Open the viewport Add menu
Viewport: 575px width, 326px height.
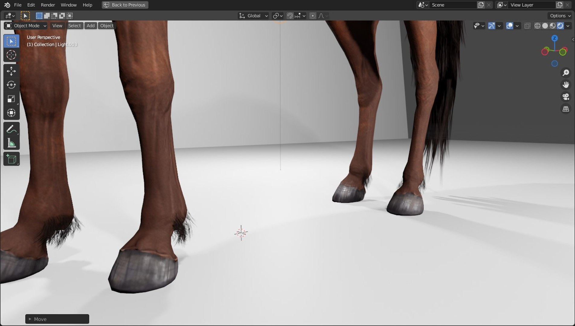91,26
